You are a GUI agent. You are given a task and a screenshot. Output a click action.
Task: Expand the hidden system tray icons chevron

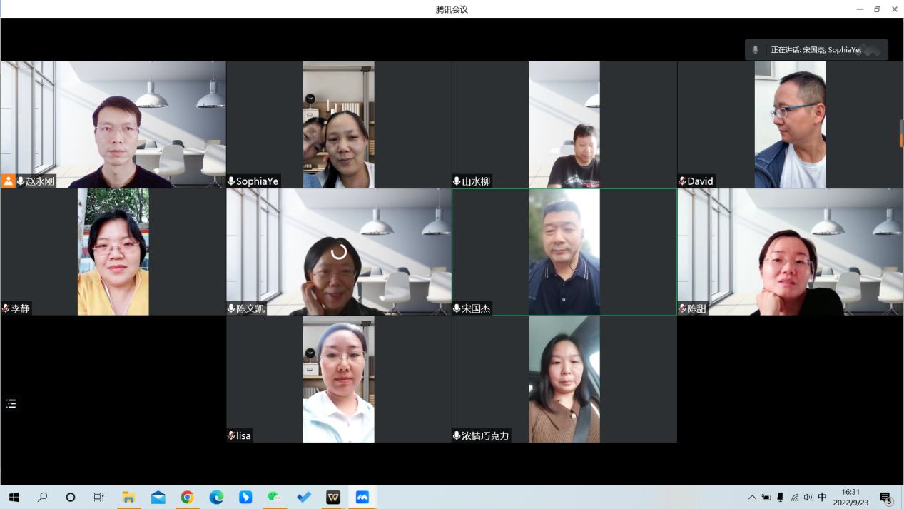click(x=752, y=498)
